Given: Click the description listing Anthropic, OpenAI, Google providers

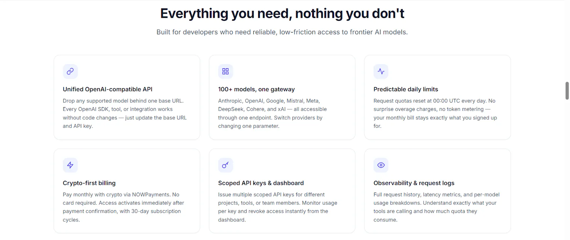Looking at the screenshot, I should [273, 114].
